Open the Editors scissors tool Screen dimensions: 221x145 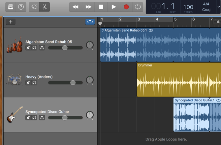coord(45,7)
